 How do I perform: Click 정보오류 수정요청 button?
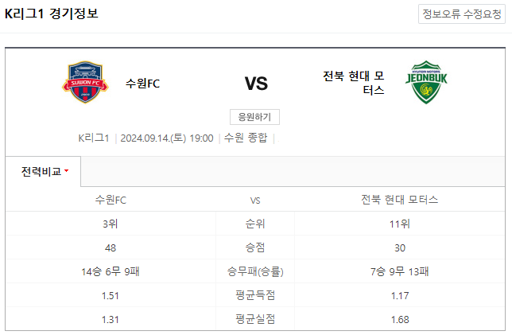462,14
